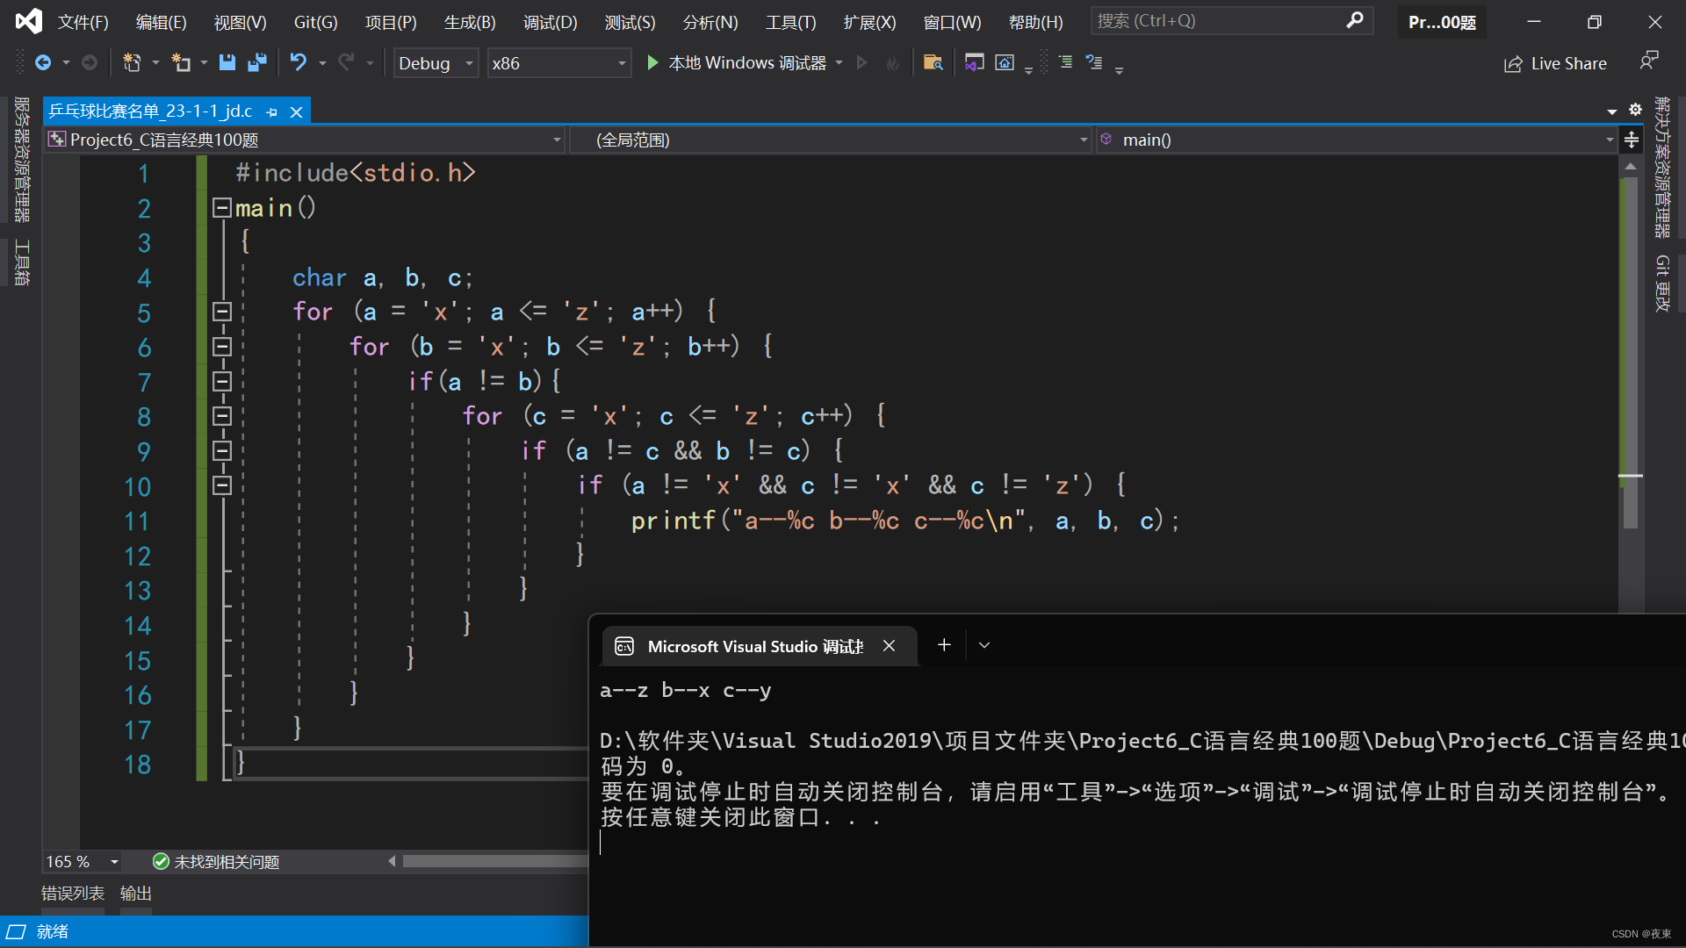Collapse the for loop at line 5

(x=221, y=312)
